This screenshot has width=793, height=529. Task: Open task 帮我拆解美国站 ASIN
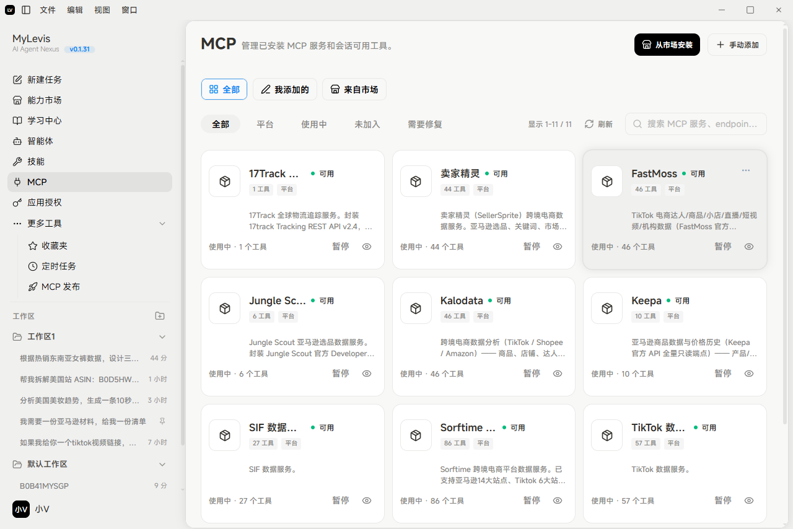point(90,379)
